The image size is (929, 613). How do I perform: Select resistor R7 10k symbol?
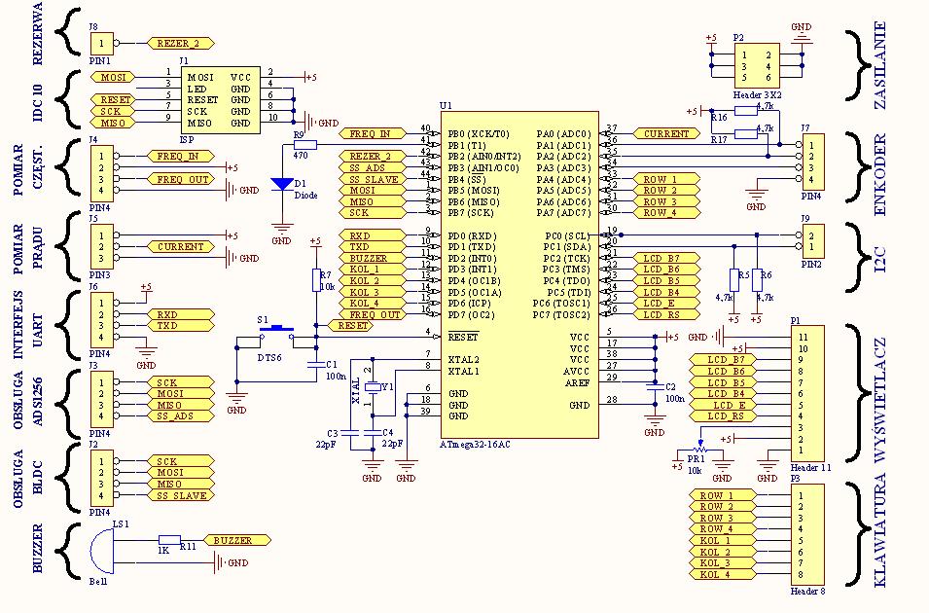click(316, 280)
